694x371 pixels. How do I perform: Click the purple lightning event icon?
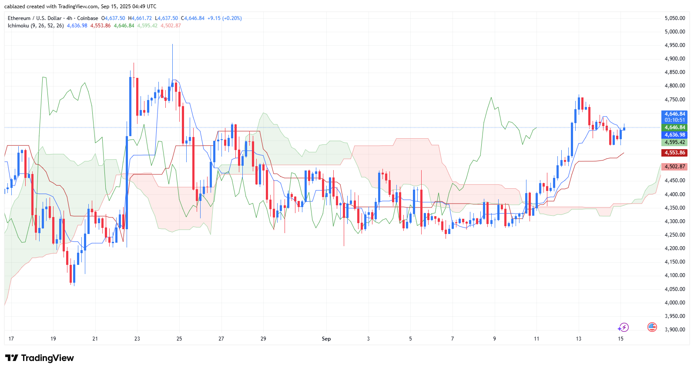click(x=624, y=327)
